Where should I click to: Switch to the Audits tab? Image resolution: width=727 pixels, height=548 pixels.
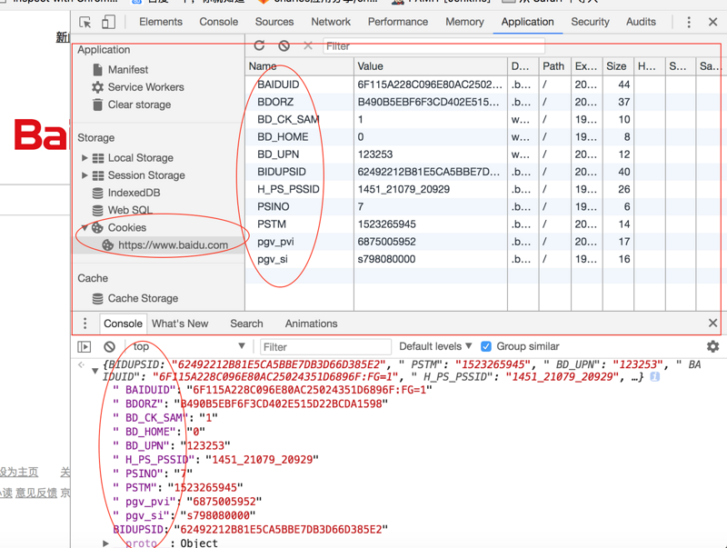click(x=641, y=22)
